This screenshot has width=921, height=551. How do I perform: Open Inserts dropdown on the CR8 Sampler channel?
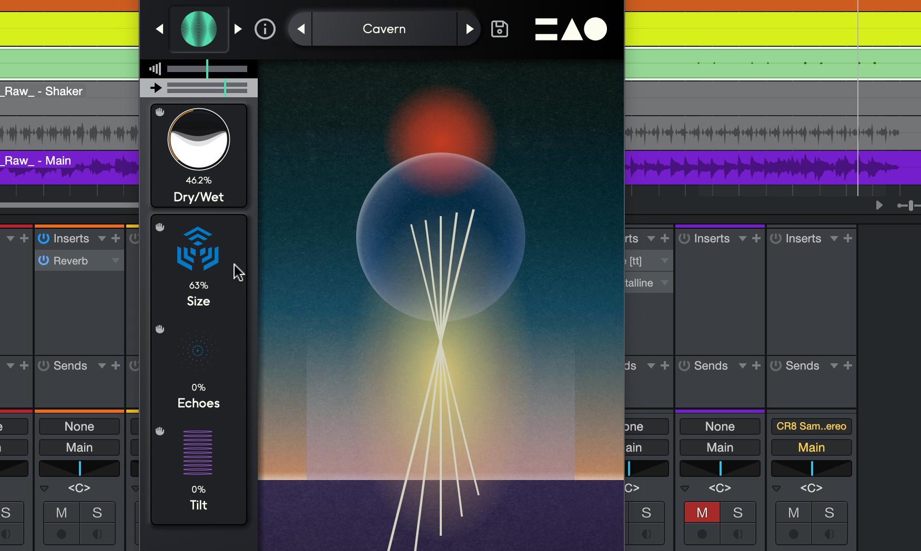tap(834, 239)
